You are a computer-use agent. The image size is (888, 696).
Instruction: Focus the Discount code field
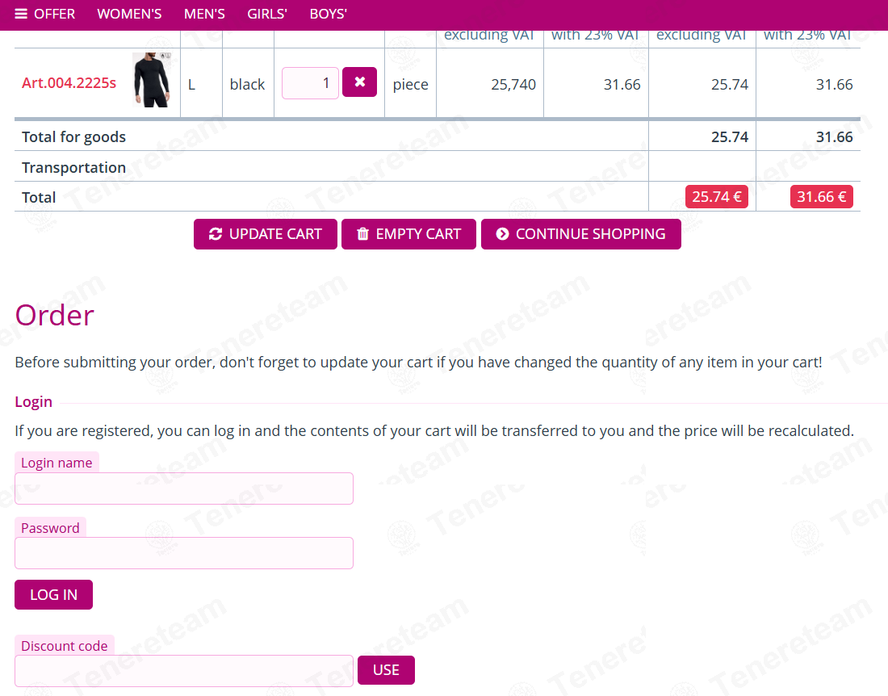click(x=184, y=671)
